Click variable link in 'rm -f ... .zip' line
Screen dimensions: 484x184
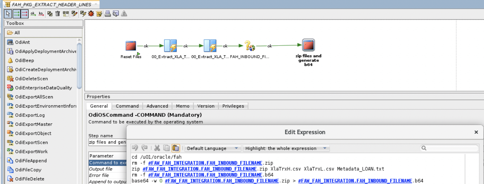(x=205, y=163)
